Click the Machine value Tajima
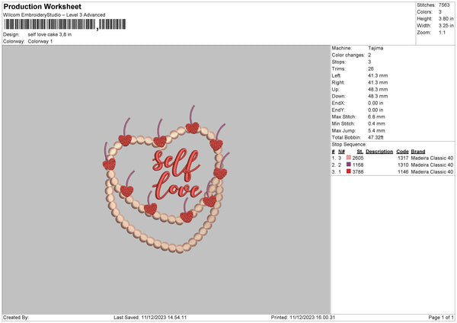This screenshot has width=457, height=323. click(x=376, y=48)
